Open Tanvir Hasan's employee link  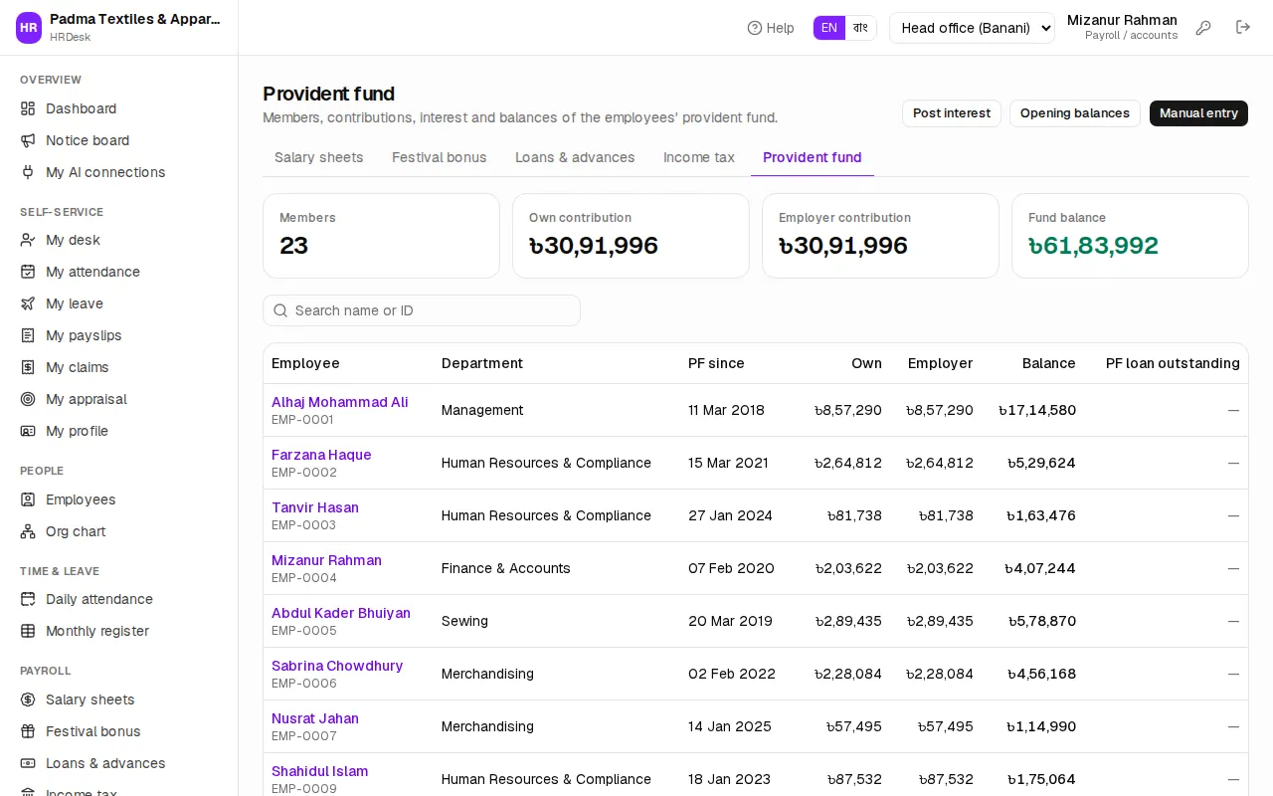coord(315,507)
